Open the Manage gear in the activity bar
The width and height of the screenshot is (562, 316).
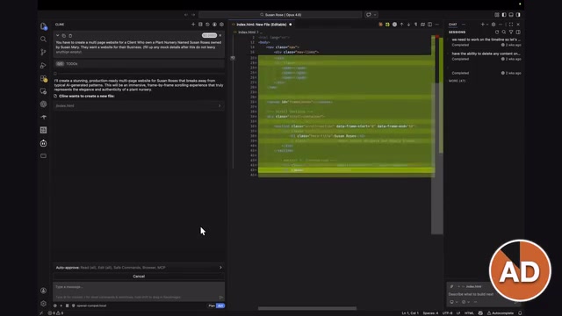(43, 304)
